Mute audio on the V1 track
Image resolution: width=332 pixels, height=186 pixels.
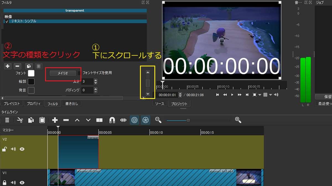pos(13,182)
